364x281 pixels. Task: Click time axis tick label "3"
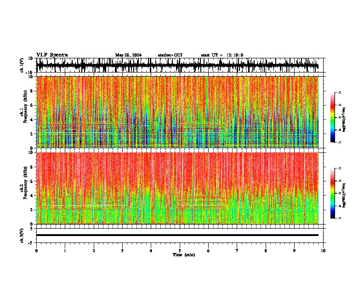point(122,251)
